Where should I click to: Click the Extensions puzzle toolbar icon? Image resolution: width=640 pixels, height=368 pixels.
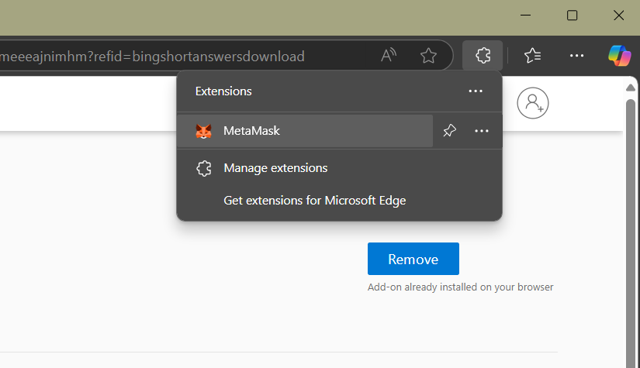coord(483,56)
